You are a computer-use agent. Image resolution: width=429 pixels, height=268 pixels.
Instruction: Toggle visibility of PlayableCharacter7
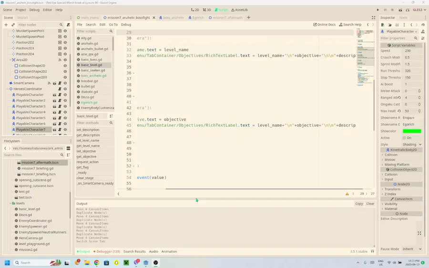[x=65, y=129]
